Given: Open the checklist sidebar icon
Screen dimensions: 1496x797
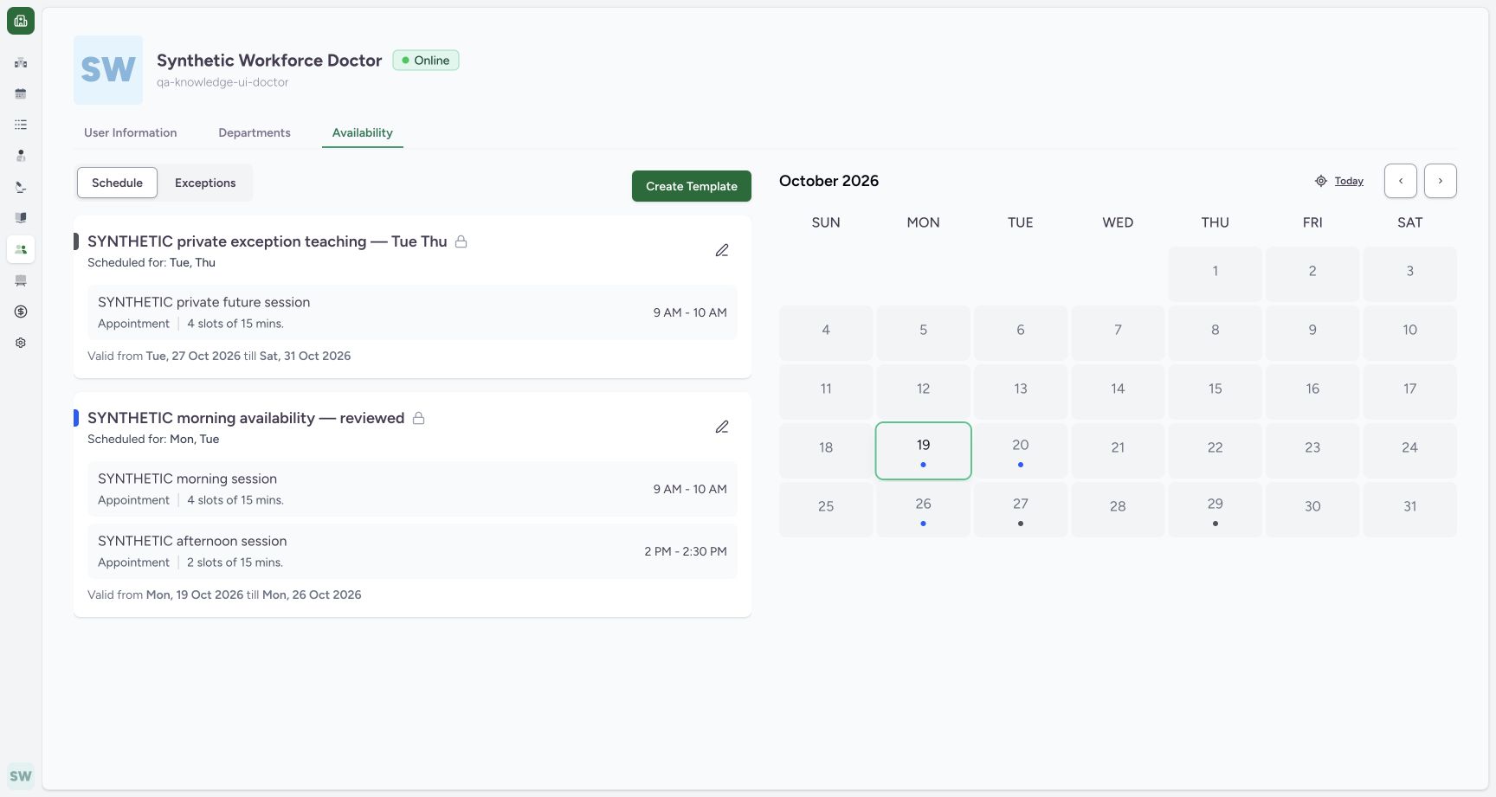Looking at the screenshot, I should [21, 125].
